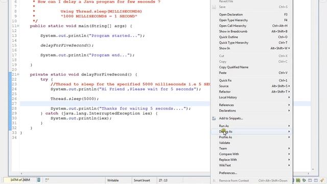Screen dimensions: 327x184
Task: Expand the Declarations submenu
Action: pos(252,110)
